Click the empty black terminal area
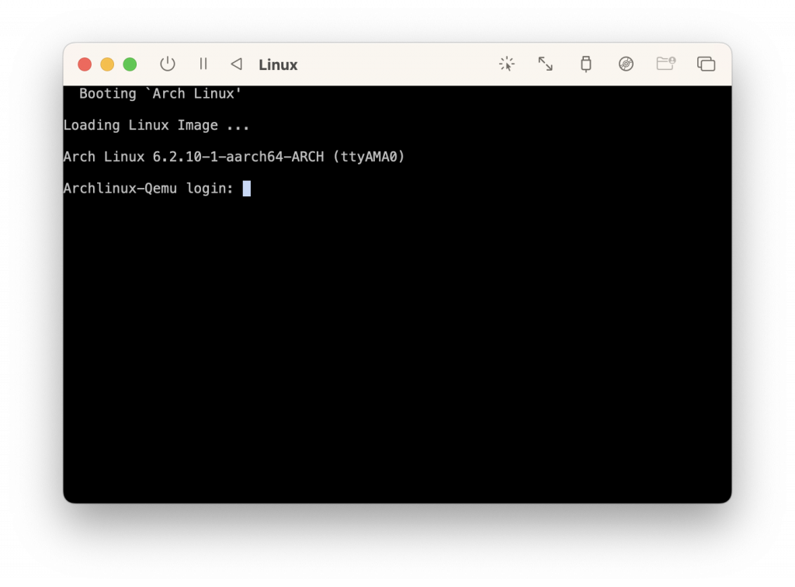The width and height of the screenshot is (795, 587). coord(396,349)
